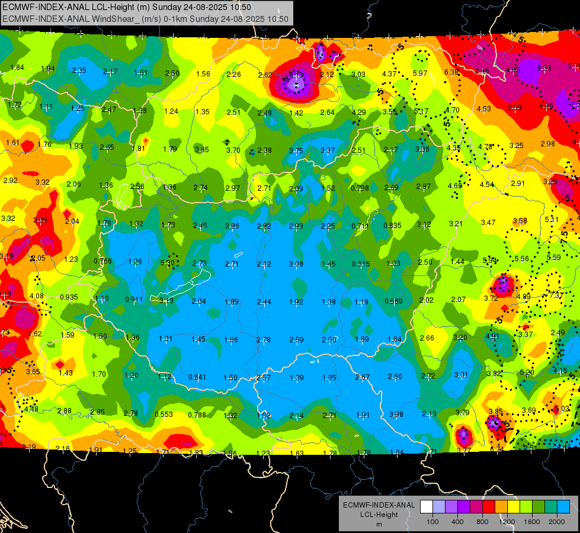580x533 pixels.
Task: Click the legend label 100
Action: pyautogui.click(x=432, y=522)
